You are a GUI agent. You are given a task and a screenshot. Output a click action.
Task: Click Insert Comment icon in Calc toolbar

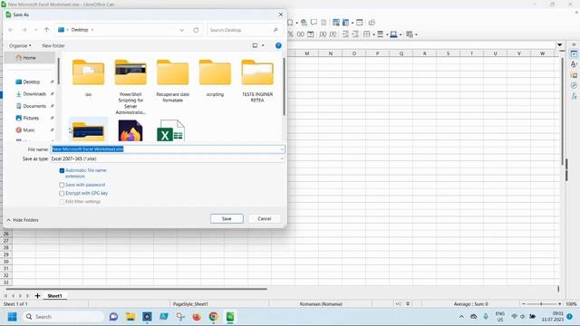(x=314, y=23)
